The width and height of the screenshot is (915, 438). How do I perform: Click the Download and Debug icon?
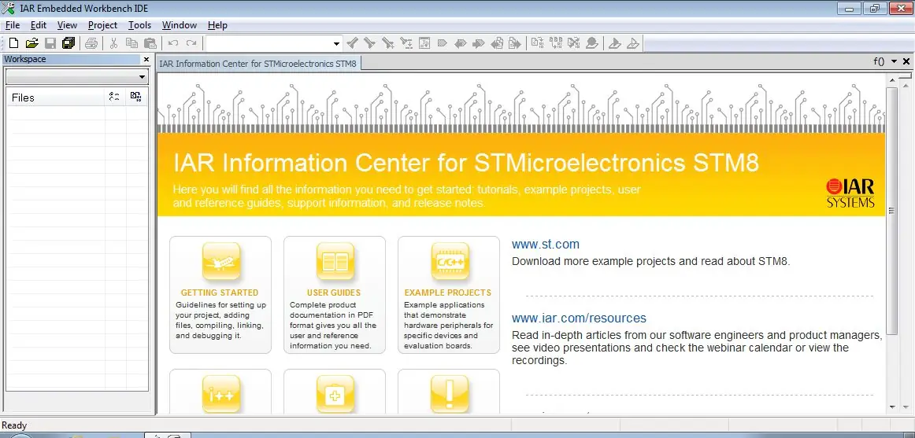point(614,43)
